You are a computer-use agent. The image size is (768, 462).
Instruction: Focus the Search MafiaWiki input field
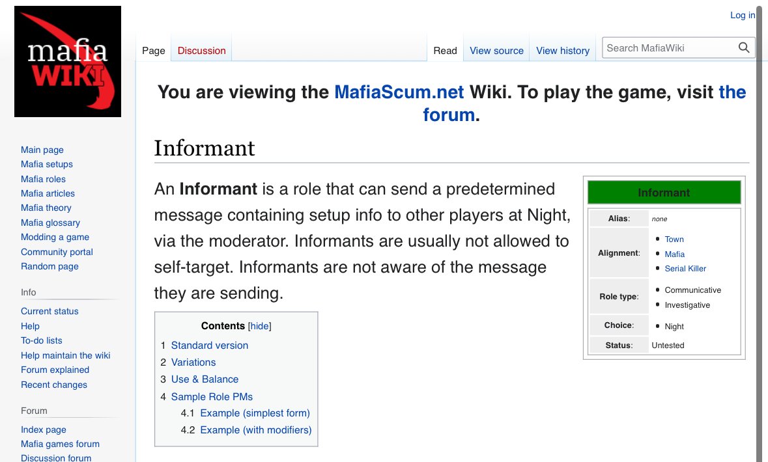pyautogui.click(x=670, y=48)
